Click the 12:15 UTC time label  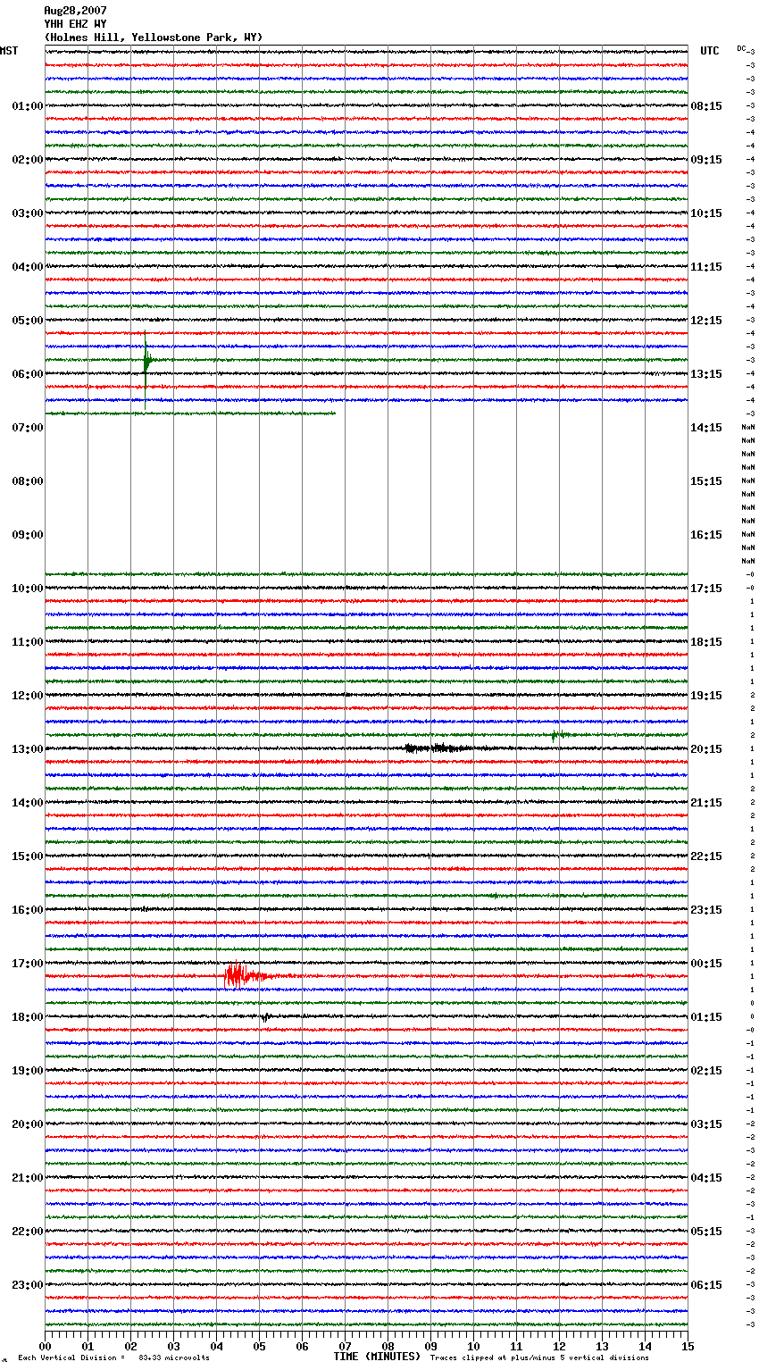pyautogui.click(x=706, y=321)
